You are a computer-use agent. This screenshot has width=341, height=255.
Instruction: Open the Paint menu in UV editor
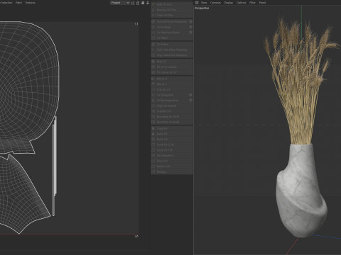pos(18,3)
